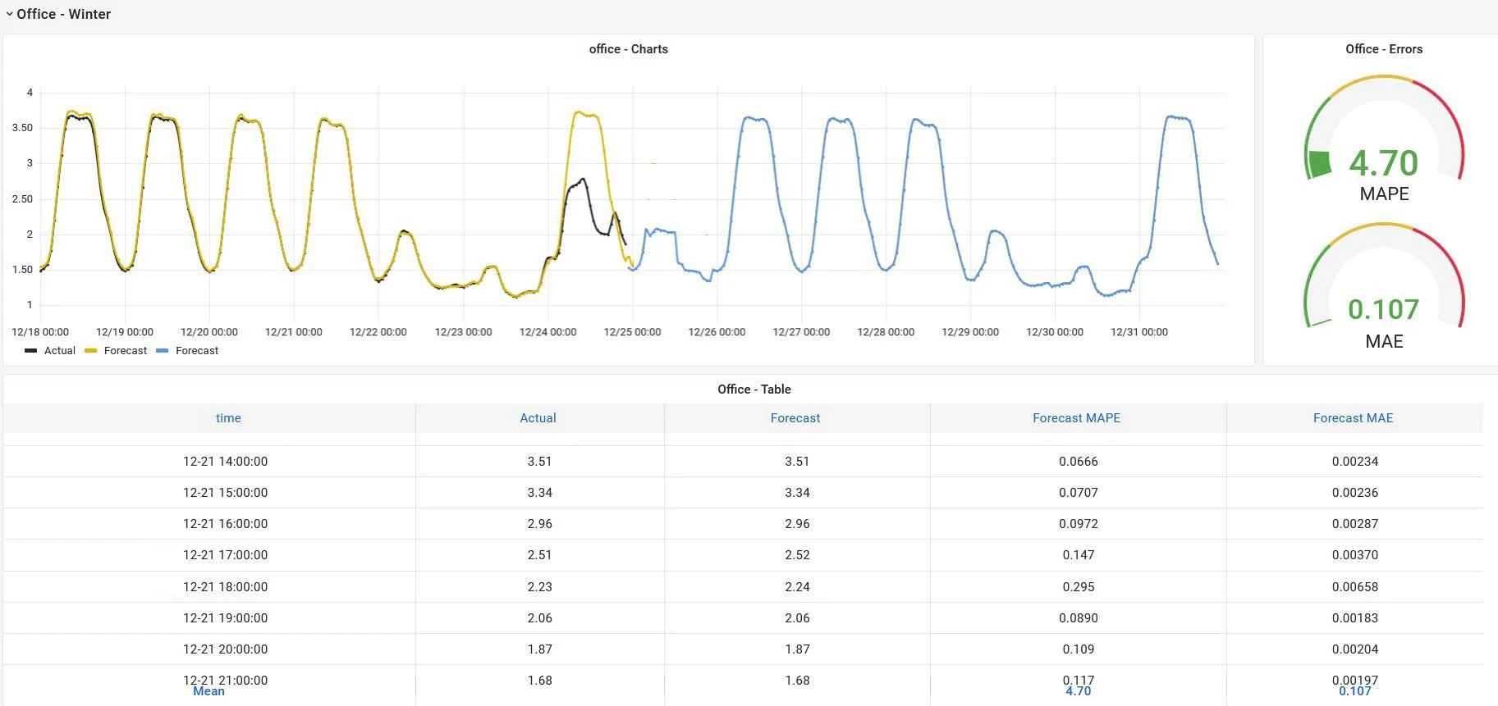Sort table by Actual column header
Screen dimensions: 1498x706
[x=538, y=418]
